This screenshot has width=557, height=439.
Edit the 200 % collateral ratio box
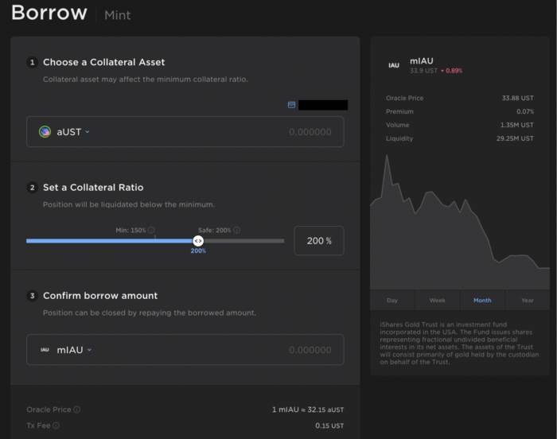(x=319, y=241)
